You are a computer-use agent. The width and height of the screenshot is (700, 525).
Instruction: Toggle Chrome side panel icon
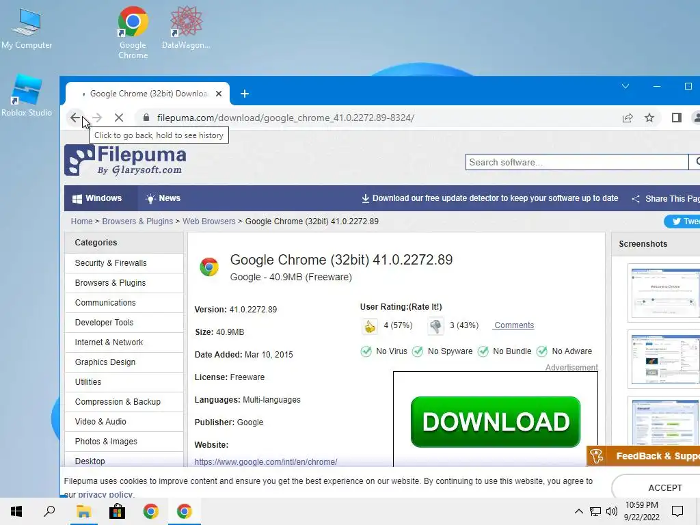676,118
